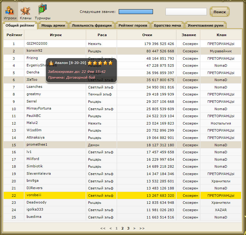
Task: Open player GIZMO2000 profile
Action: 37,44
